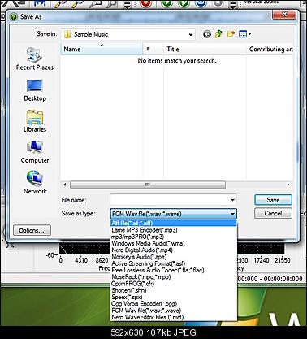The width and height of the screenshot is (307, 339).
Task: Focus the File name input field
Action: point(170,200)
